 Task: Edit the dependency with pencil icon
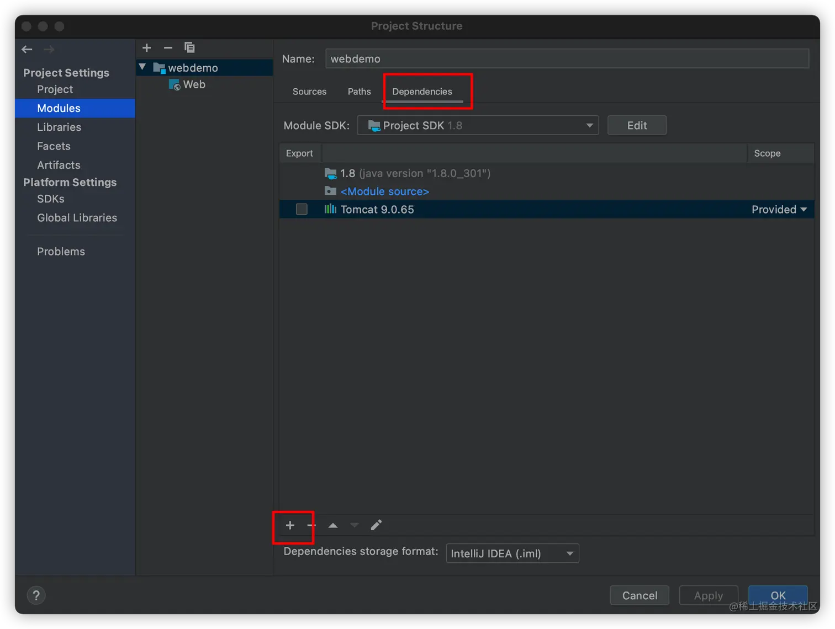[x=376, y=525]
